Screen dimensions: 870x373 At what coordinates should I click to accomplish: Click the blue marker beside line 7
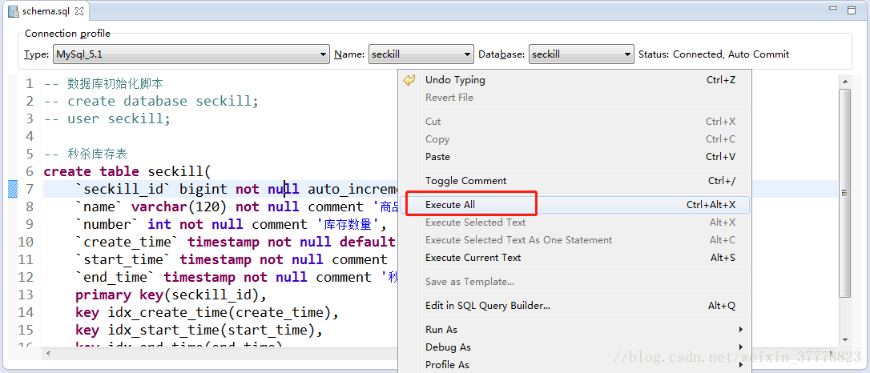(x=14, y=189)
